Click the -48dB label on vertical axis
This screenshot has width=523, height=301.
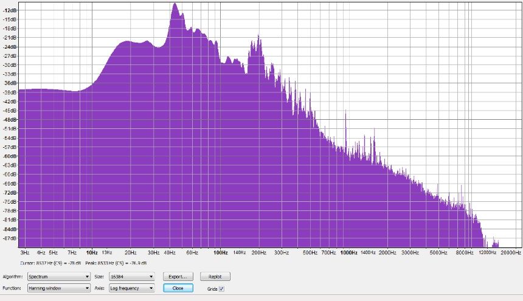(9, 120)
